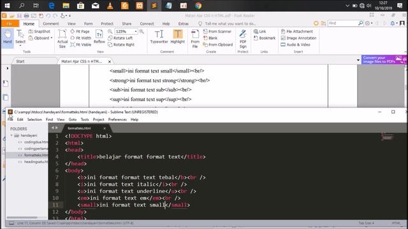Image resolution: width=408 pixels, height=229 pixels.
Task: Expand the Foxit navigation panel arrow
Action: 8,68
